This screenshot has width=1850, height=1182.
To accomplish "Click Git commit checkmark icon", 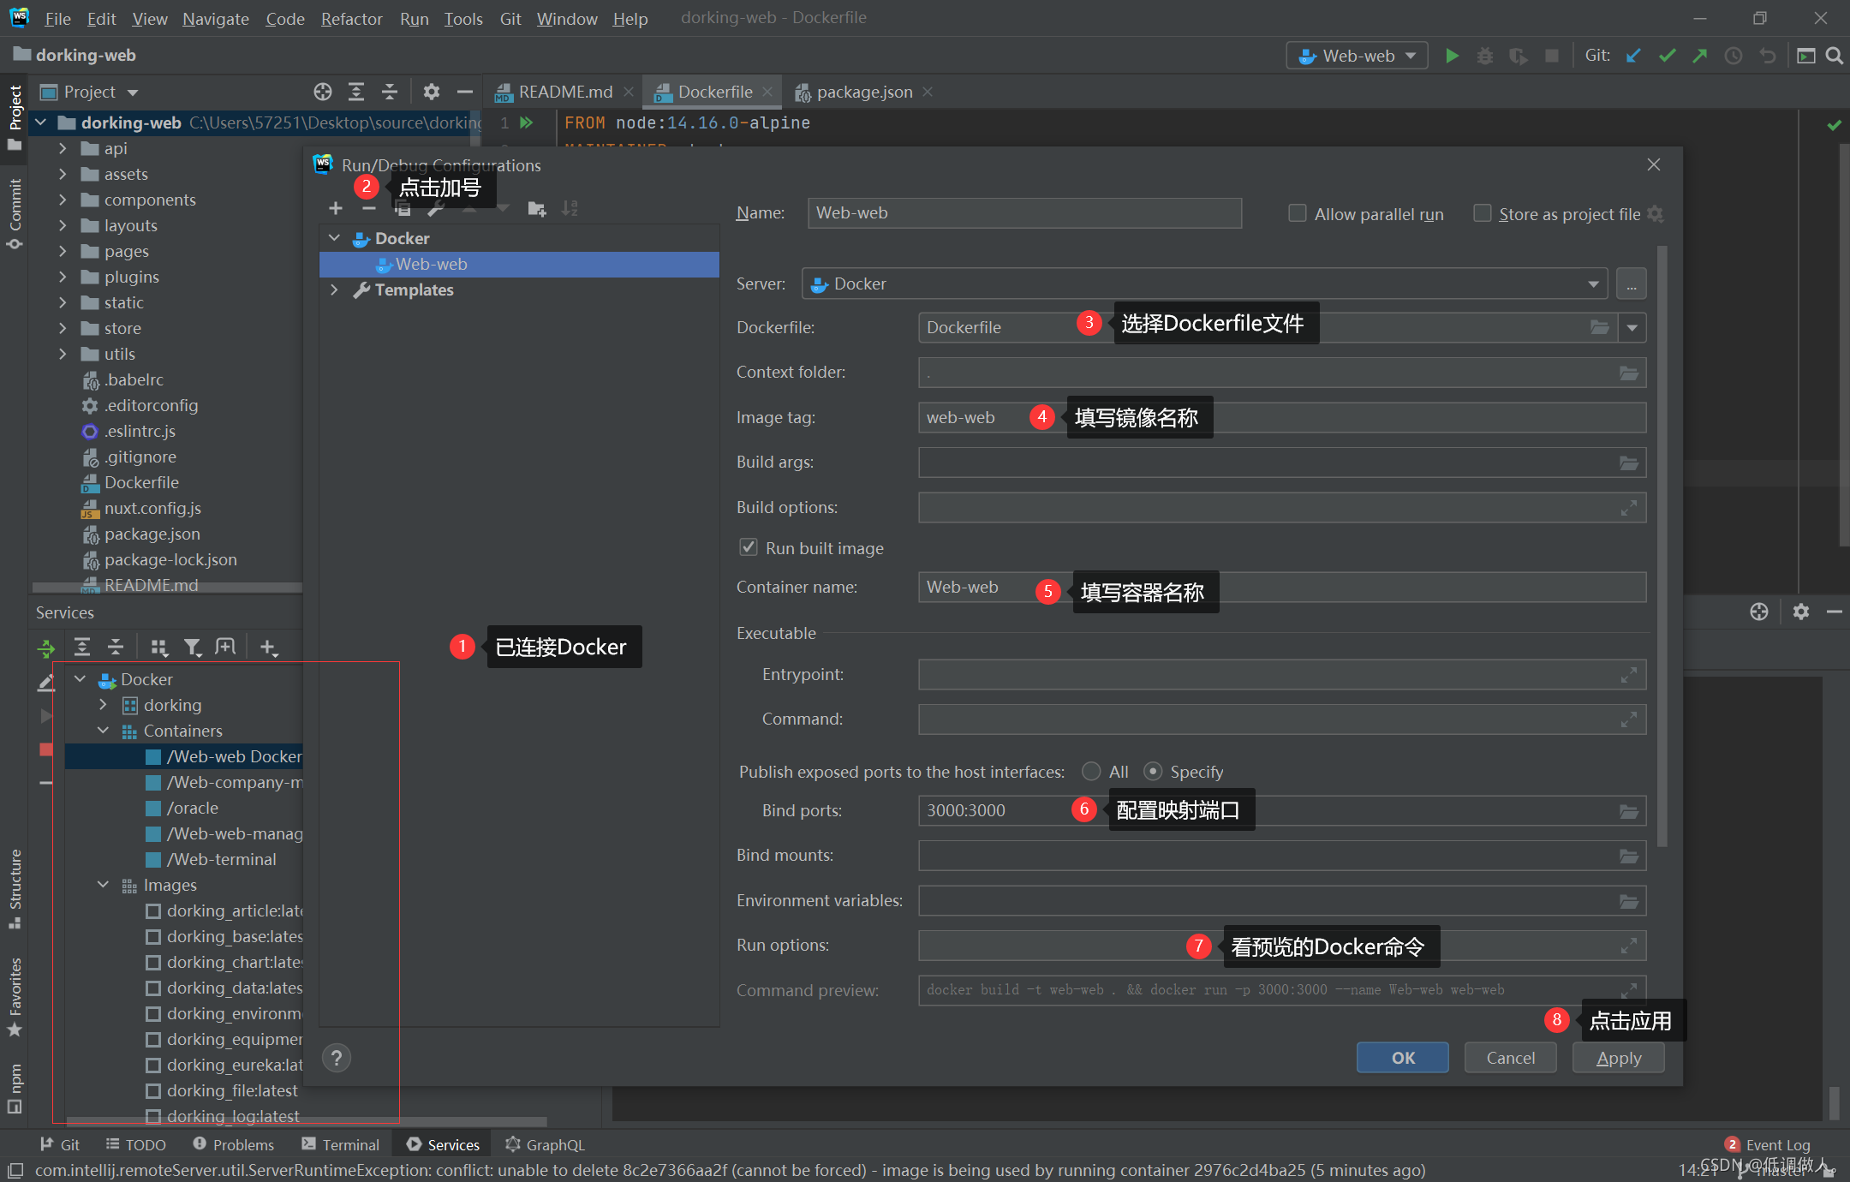I will click(x=1667, y=56).
